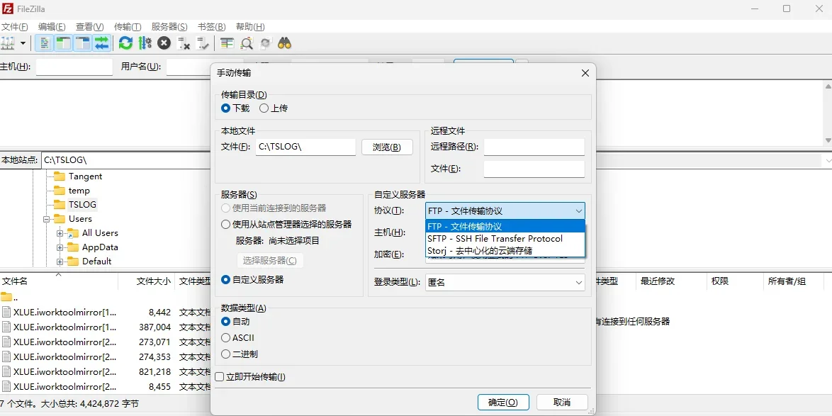Open the Site Manager icon

7,43
